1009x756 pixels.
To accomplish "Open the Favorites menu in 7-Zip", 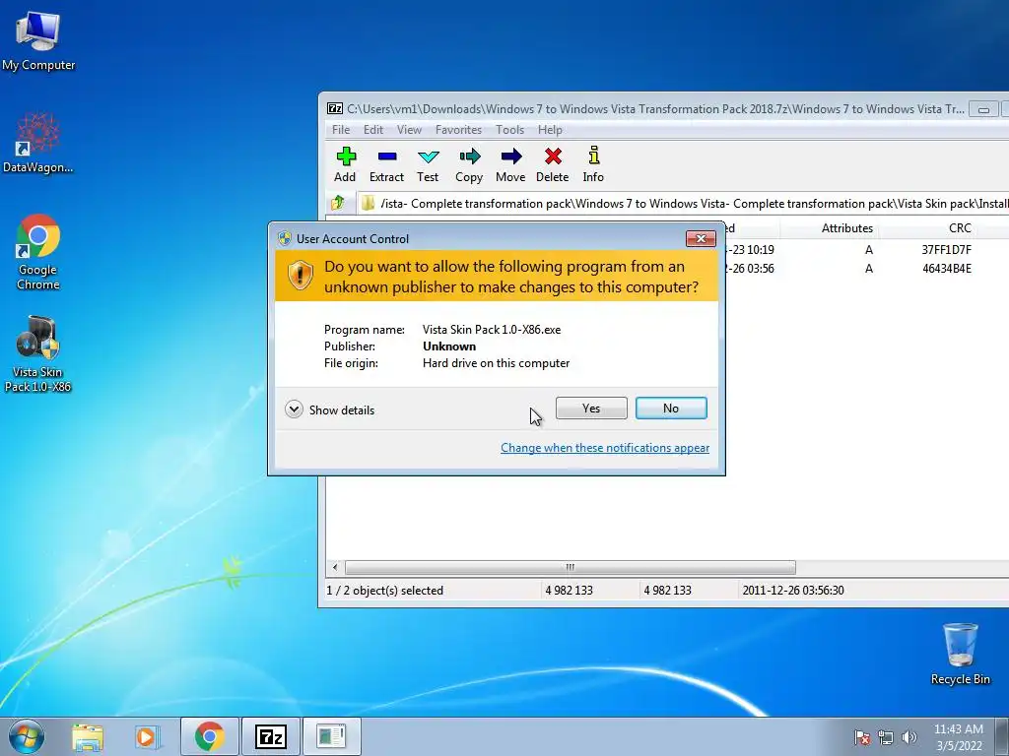I will [x=459, y=130].
